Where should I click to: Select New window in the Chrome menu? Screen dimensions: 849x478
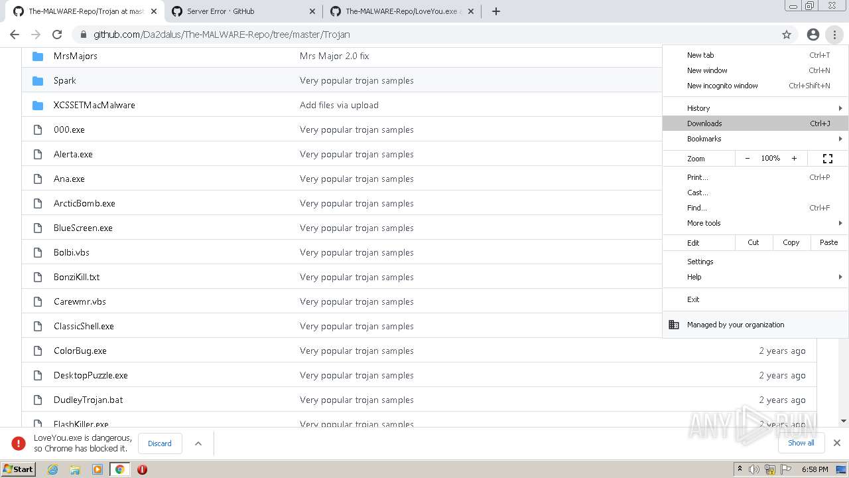coord(755,70)
